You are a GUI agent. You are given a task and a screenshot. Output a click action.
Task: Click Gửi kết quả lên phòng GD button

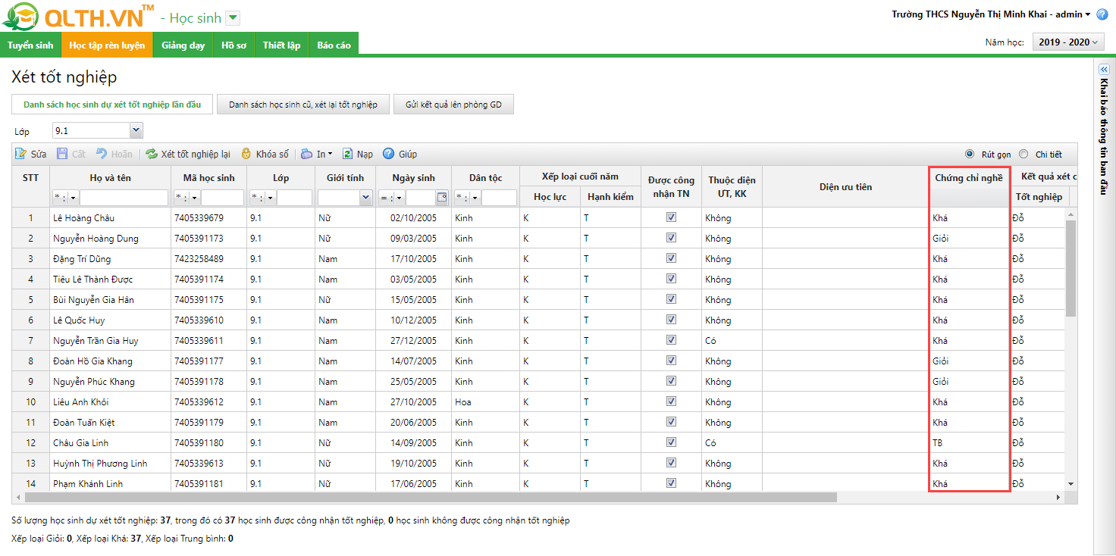(x=453, y=105)
